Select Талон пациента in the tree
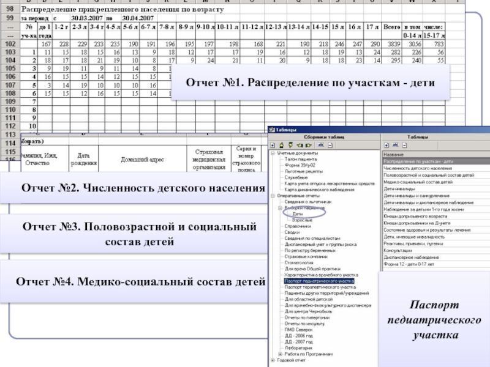 point(300,159)
